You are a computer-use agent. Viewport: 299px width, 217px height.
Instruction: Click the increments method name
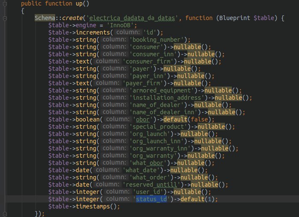click(x=93, y=32)
